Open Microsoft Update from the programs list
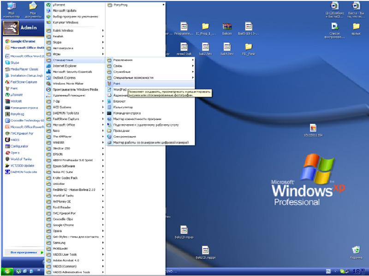 (65, 11)
